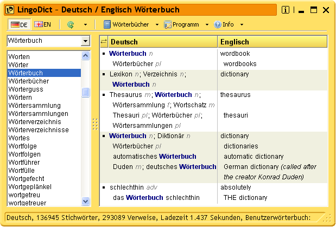The image size is (336, 227).
Task: Click the absolutely translation cell
Action: point(236,187)
